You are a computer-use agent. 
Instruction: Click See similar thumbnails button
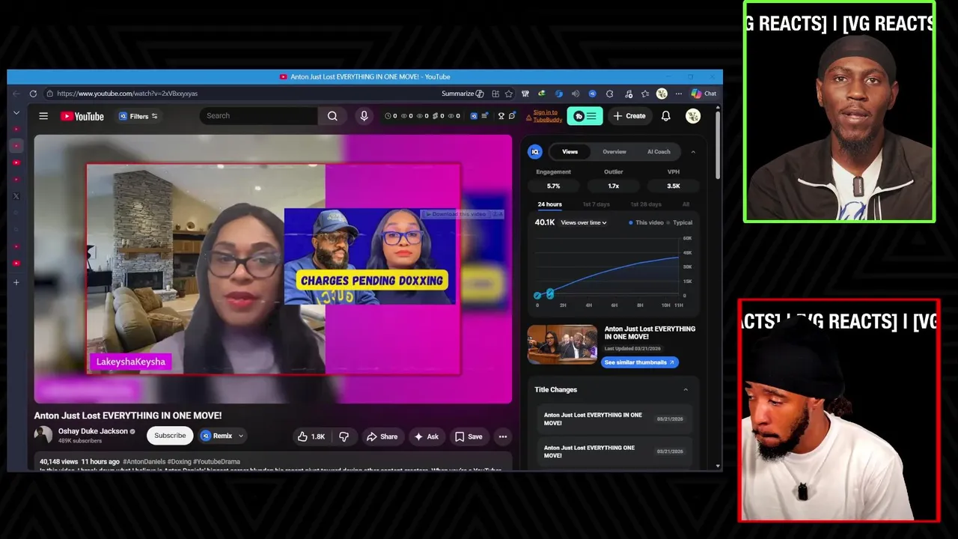click(x=640, y=362)
